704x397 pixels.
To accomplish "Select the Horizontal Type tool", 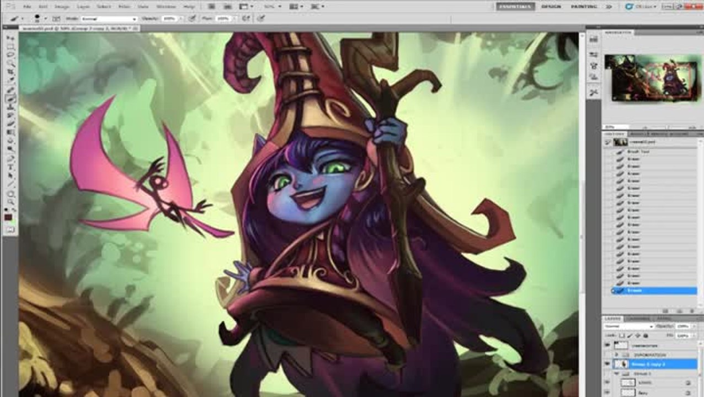I will tap(10, 167).
